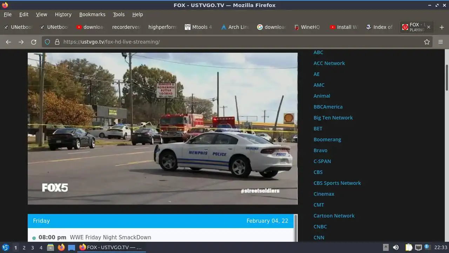Select WWE Friday Night SmackDown listing
449x253 pixels.
(x=110, y=238)
